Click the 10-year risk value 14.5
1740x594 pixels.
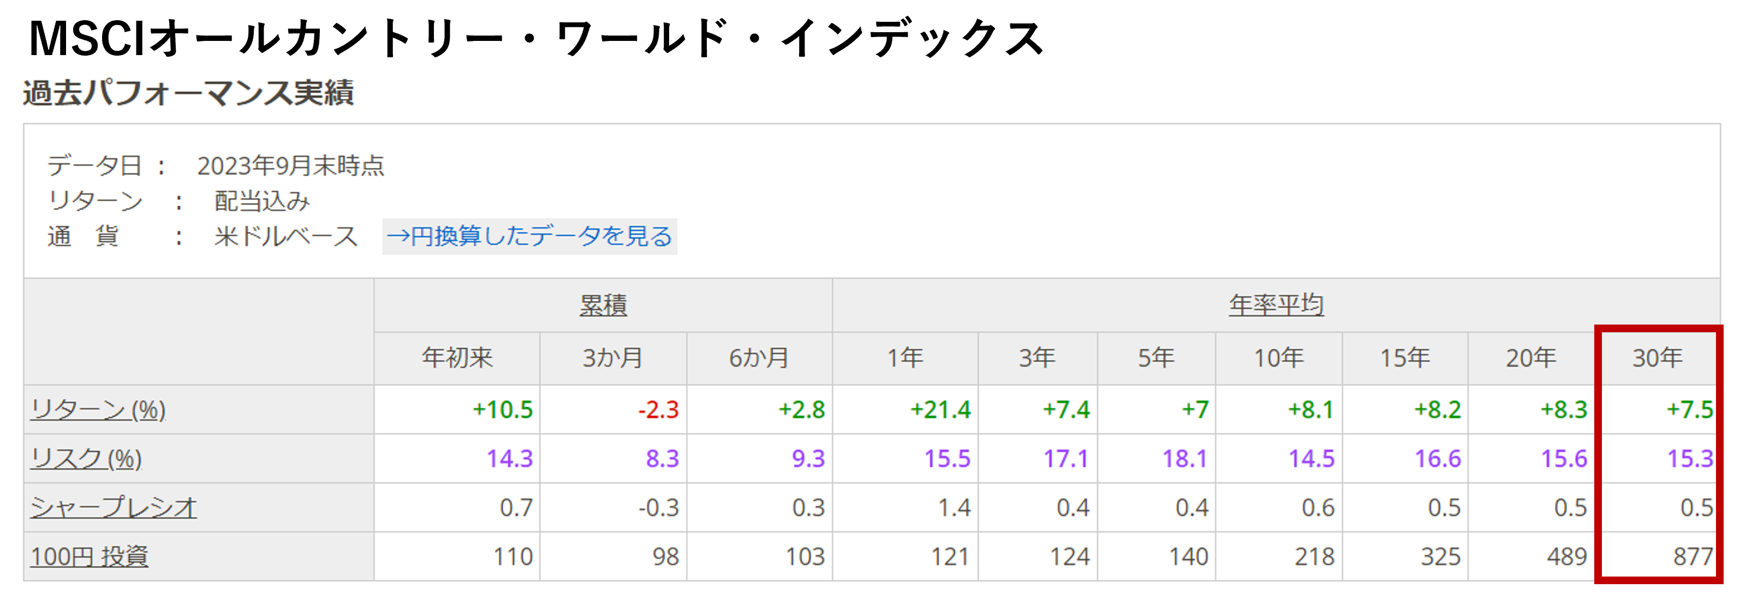[1312, 459]
